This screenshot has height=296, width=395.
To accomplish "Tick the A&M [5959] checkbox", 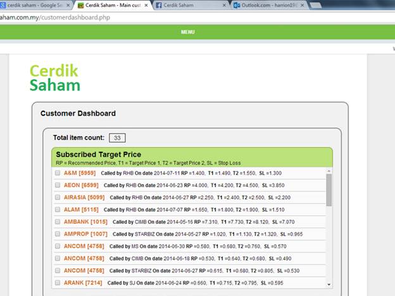I will 58,173.
